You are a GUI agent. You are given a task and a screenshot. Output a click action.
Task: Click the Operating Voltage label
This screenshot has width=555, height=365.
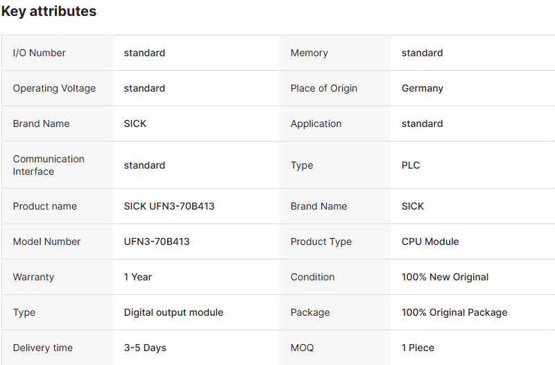click(54, 88)
